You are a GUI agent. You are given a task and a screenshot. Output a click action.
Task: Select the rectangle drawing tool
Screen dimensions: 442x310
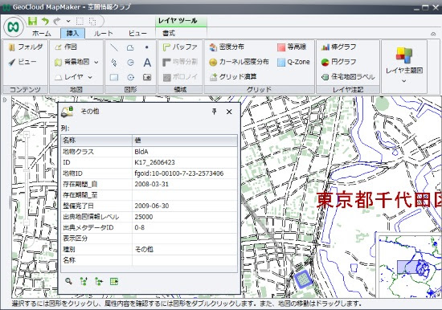click(114, 77)
